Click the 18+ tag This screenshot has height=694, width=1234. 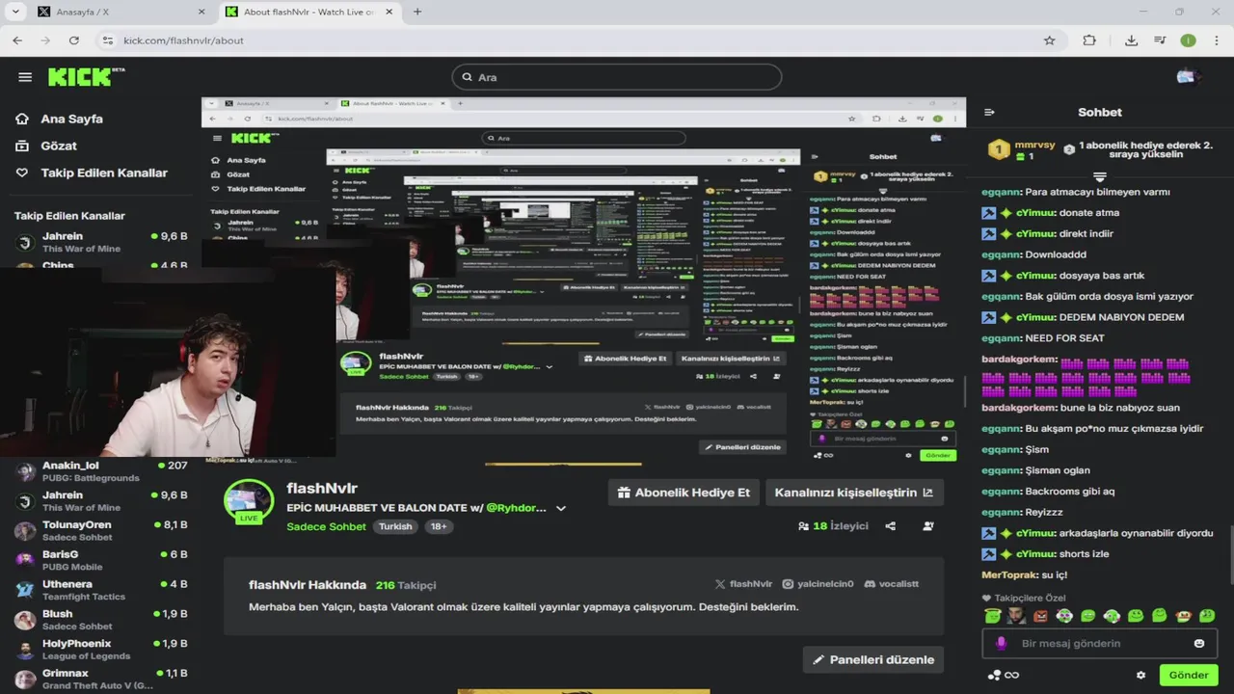438,526
